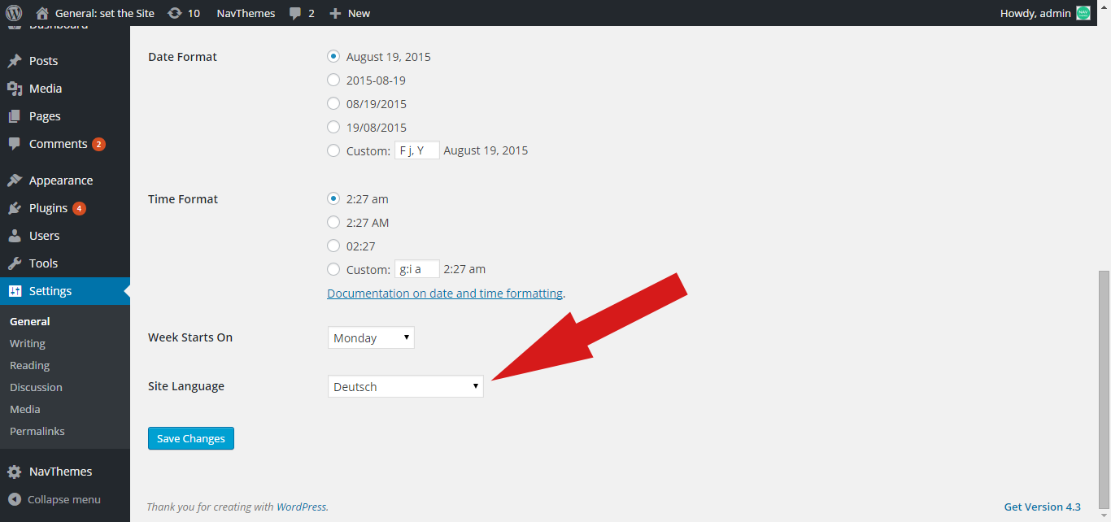Go to Permalinks settings submenu

[x=37, y=431]
